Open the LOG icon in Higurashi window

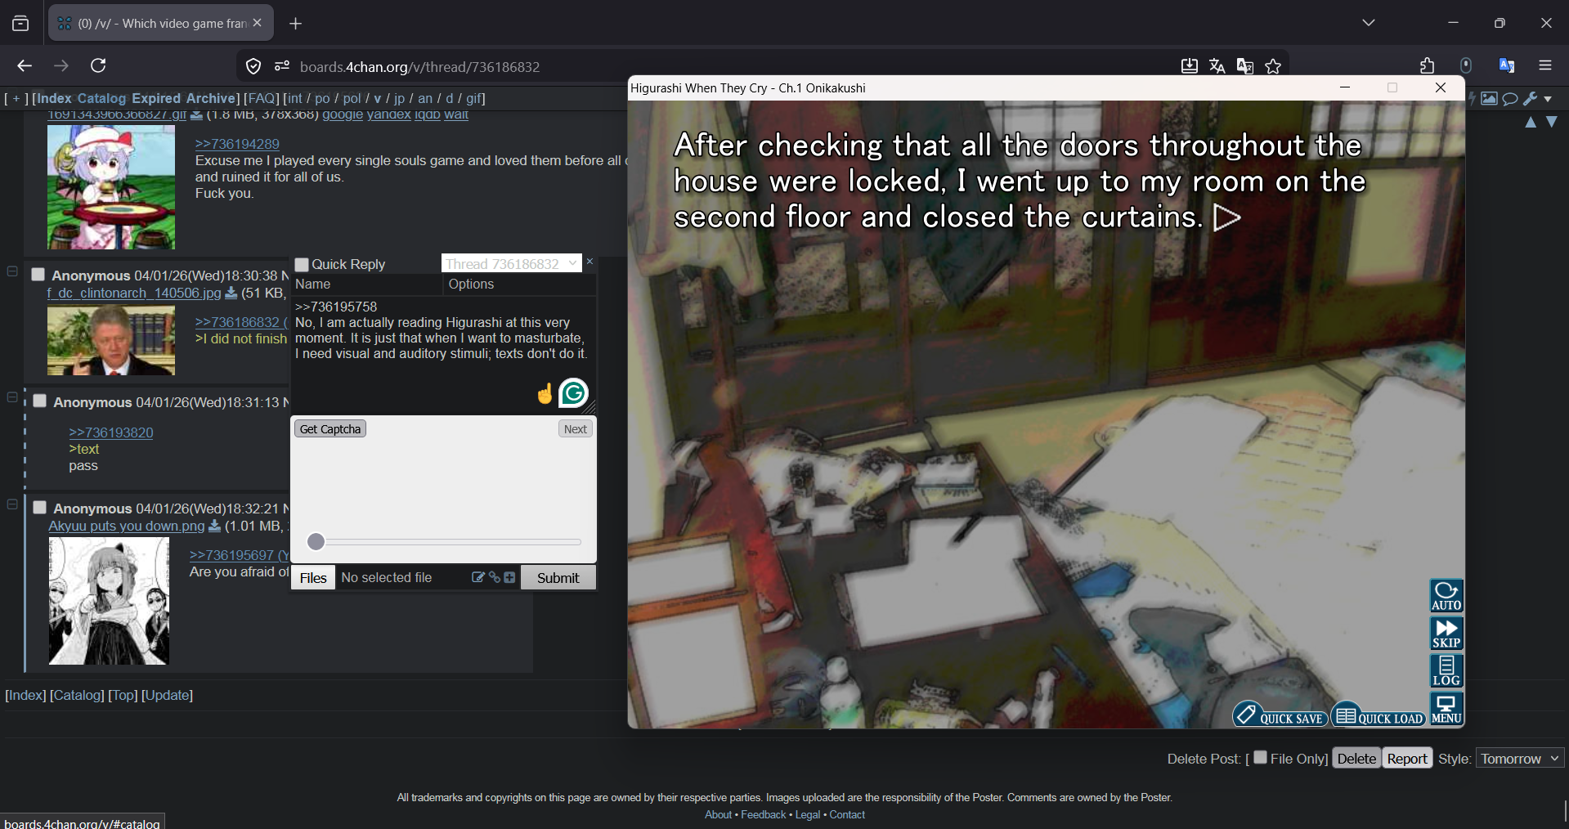click(1446, 671)
